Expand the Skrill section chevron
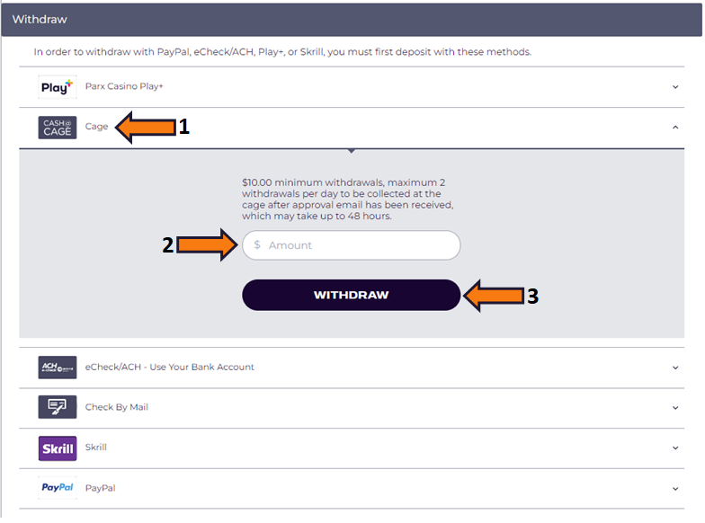Viewport: 705px width, 523px height. click(675, 448)
